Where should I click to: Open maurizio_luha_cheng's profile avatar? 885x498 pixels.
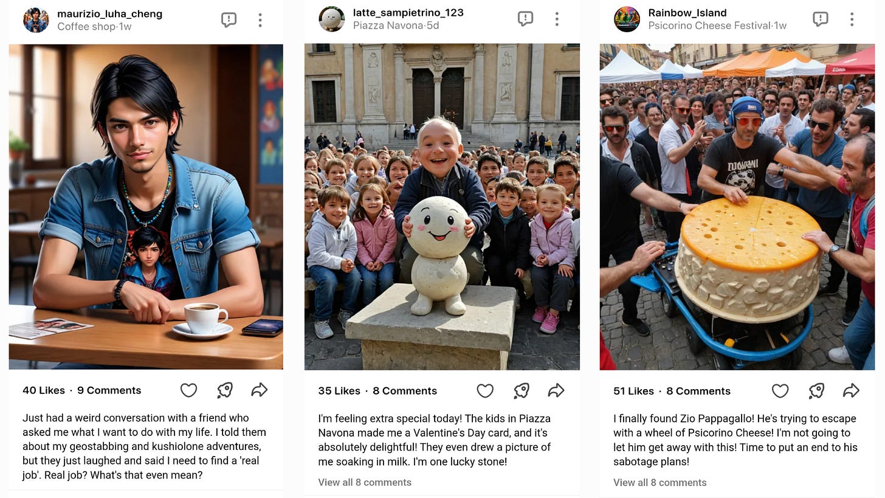coord(36,20)
